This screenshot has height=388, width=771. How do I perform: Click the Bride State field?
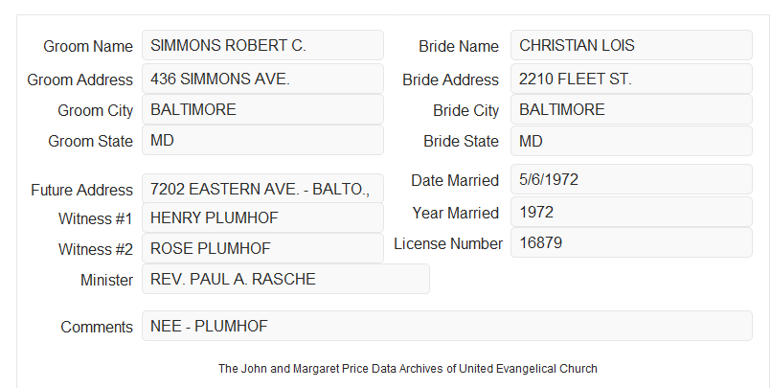[631, 141]
